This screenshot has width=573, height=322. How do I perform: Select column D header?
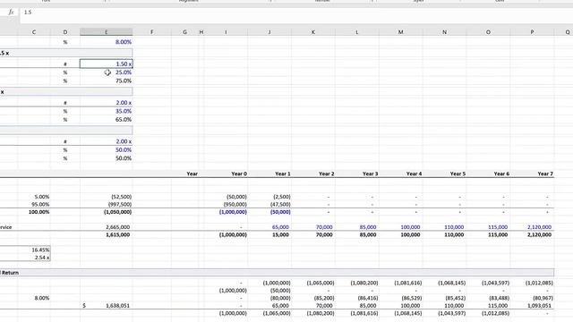point(65,32)
